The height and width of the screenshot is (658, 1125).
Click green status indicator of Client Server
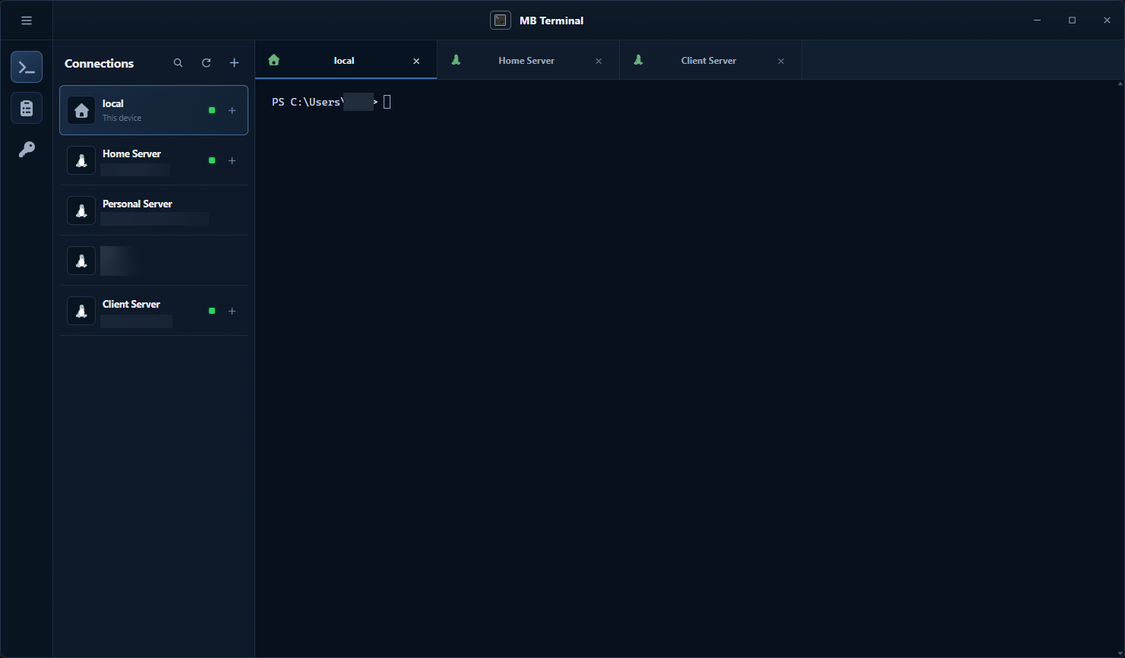pos(212,311)
